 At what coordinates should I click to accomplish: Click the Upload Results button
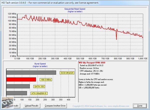(x=31, y=106)
